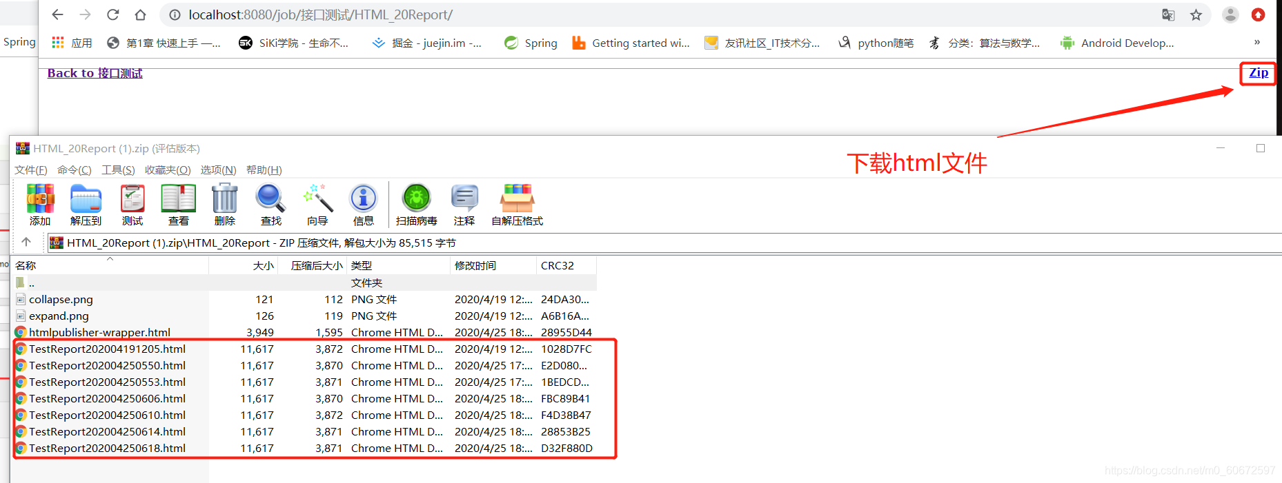The image size is (1282, 483).
Task: Select the parent folder ".." row
Action: pyautogui.click(x=304, y=282)
